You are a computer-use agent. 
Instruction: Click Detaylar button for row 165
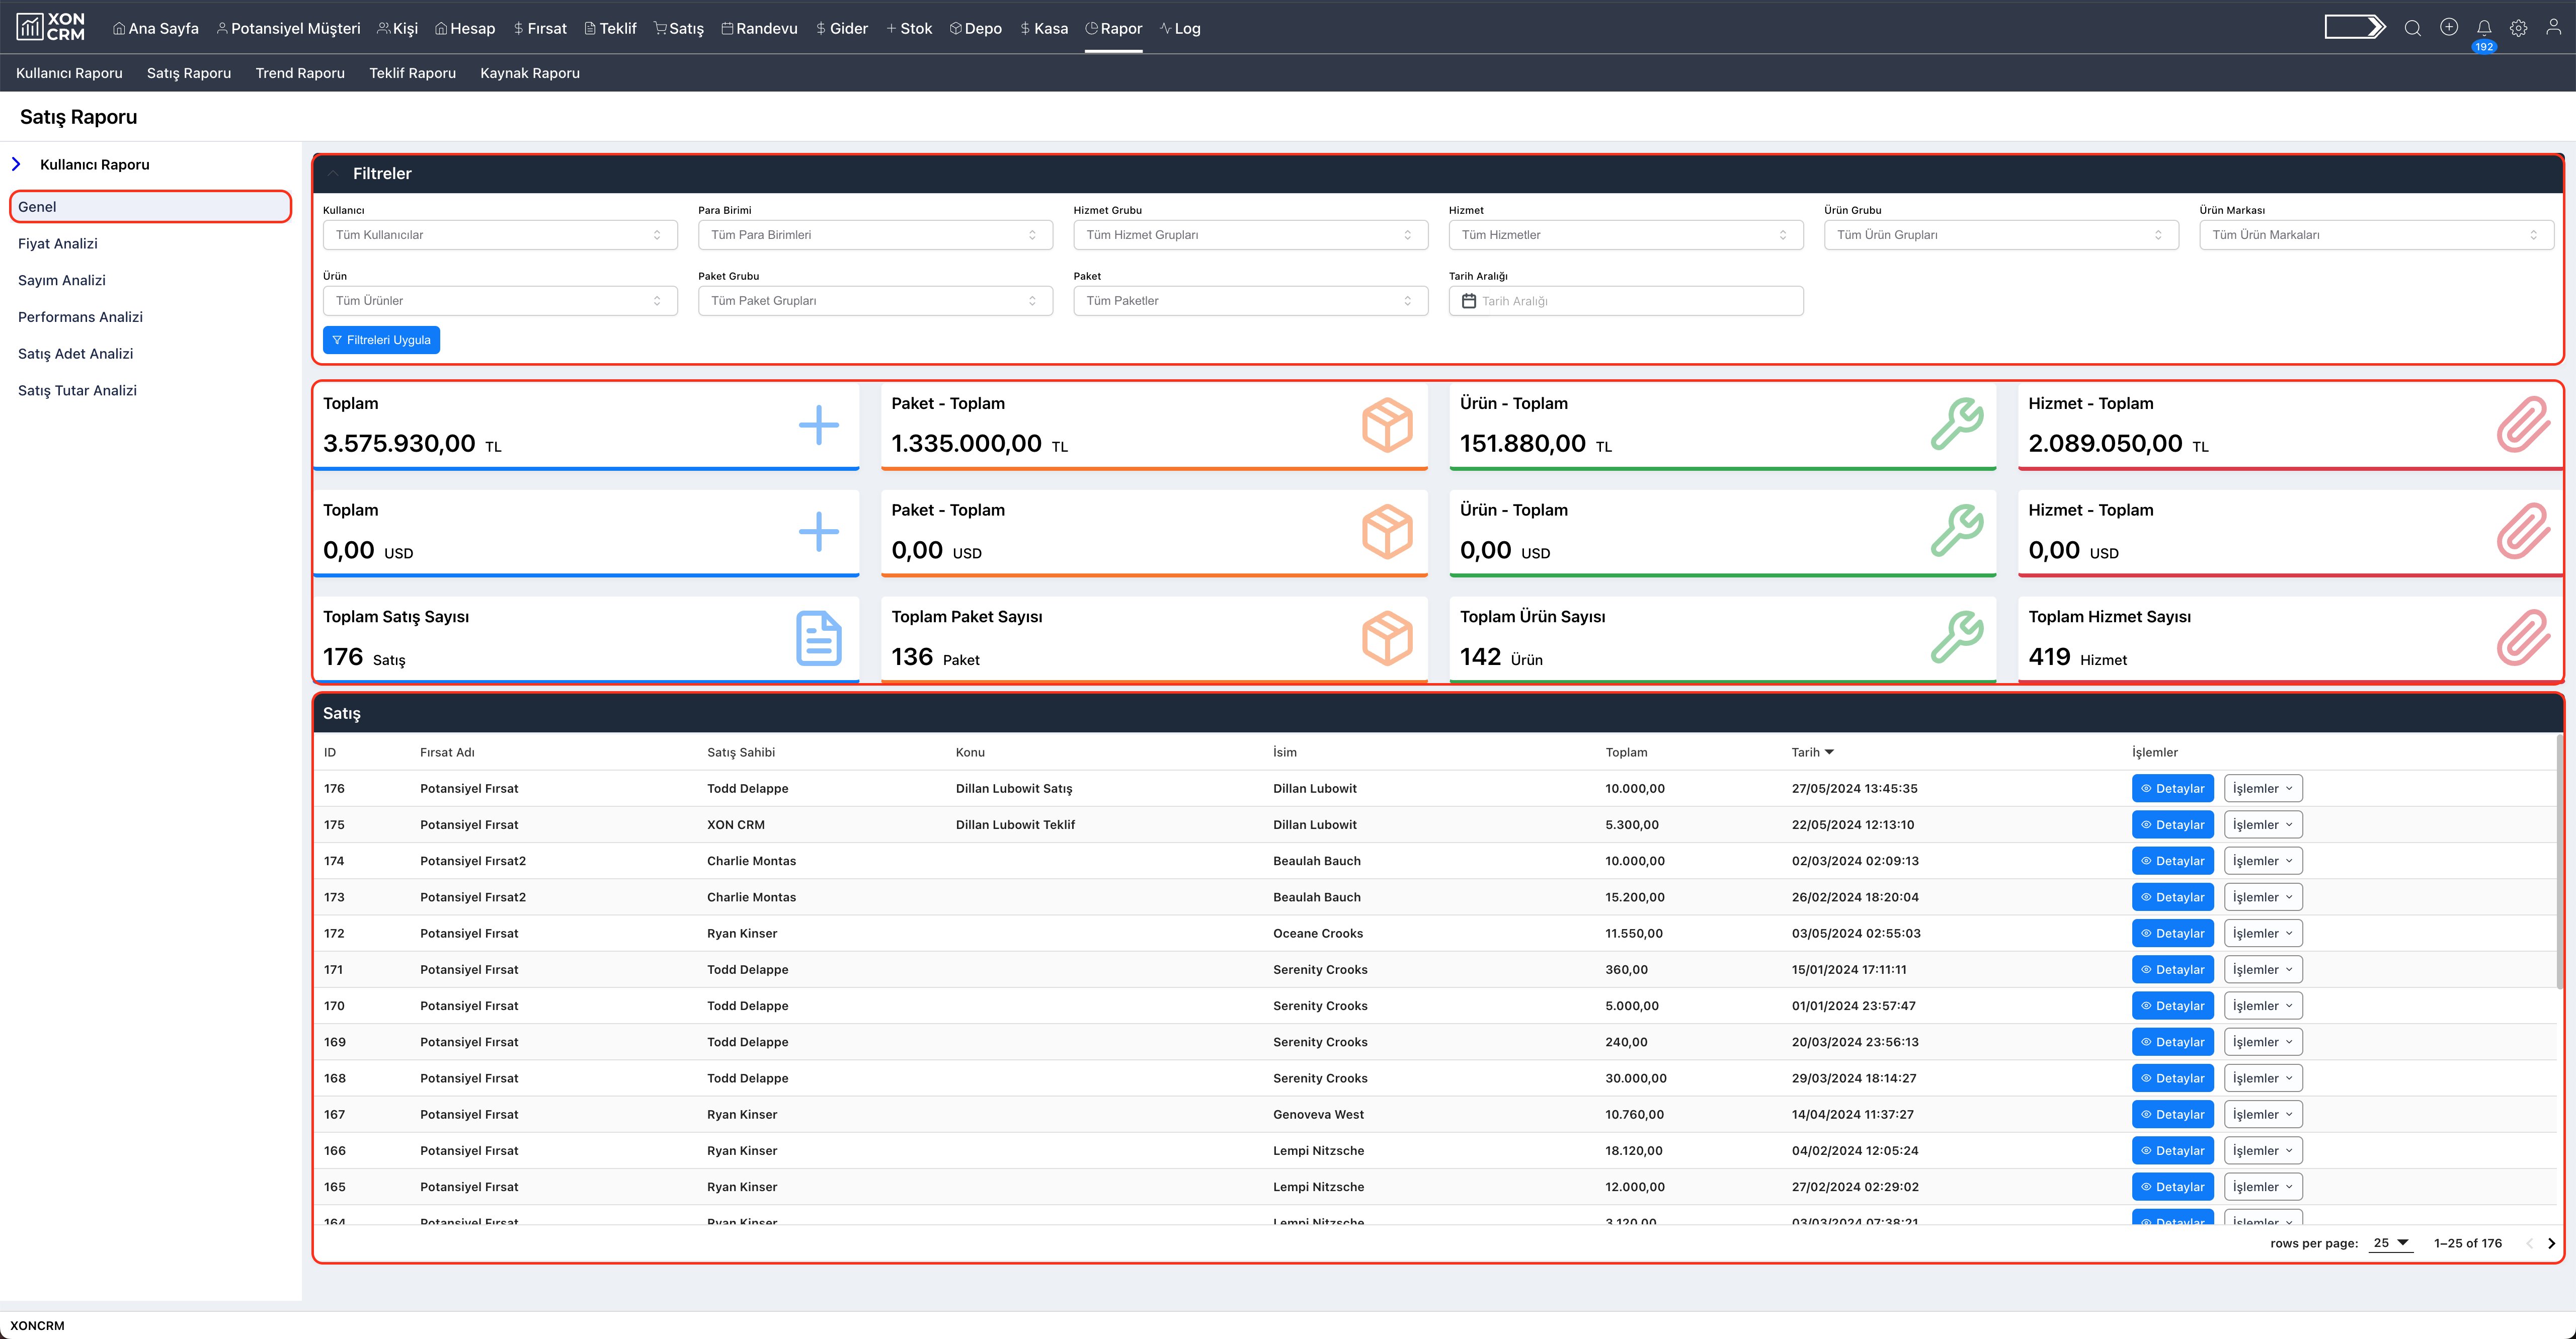[x=2172, y=1187]
